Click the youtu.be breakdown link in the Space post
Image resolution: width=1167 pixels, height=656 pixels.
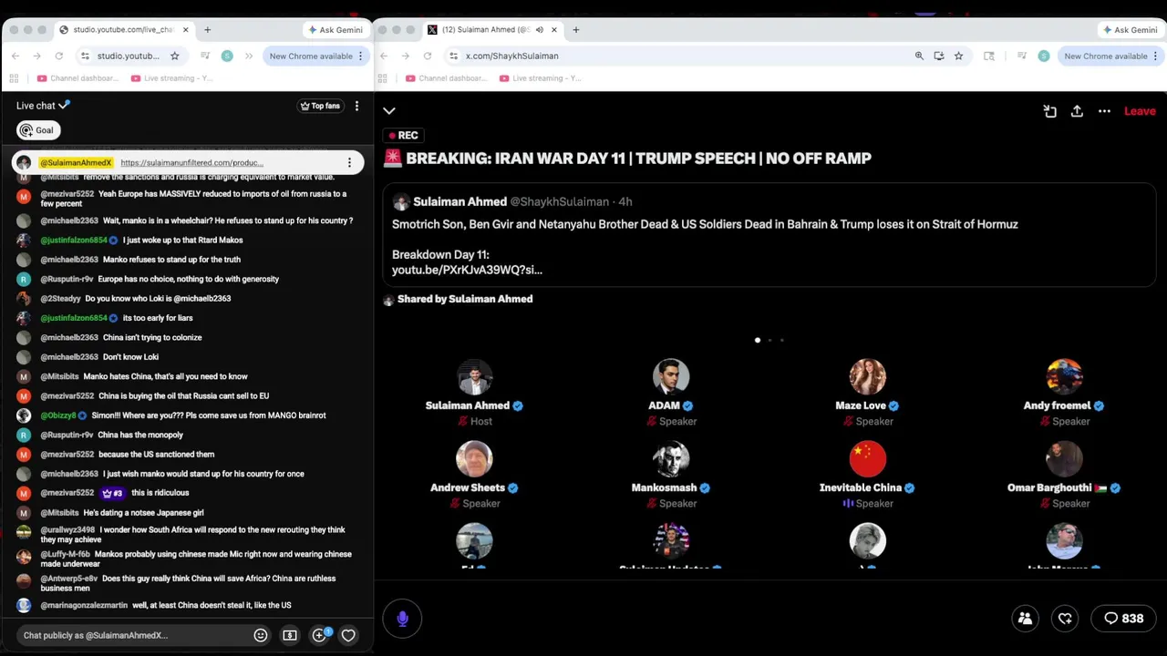[x=467, y=270]
